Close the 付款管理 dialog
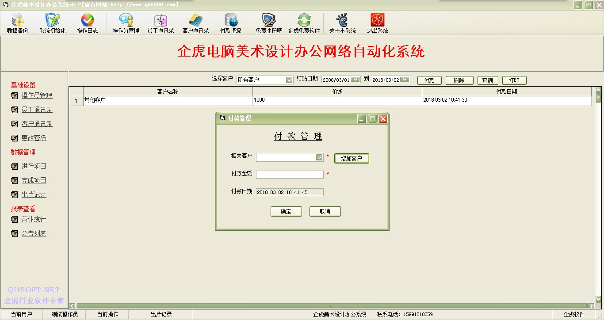This screenshot has height=320, width=604. [383, 118]
